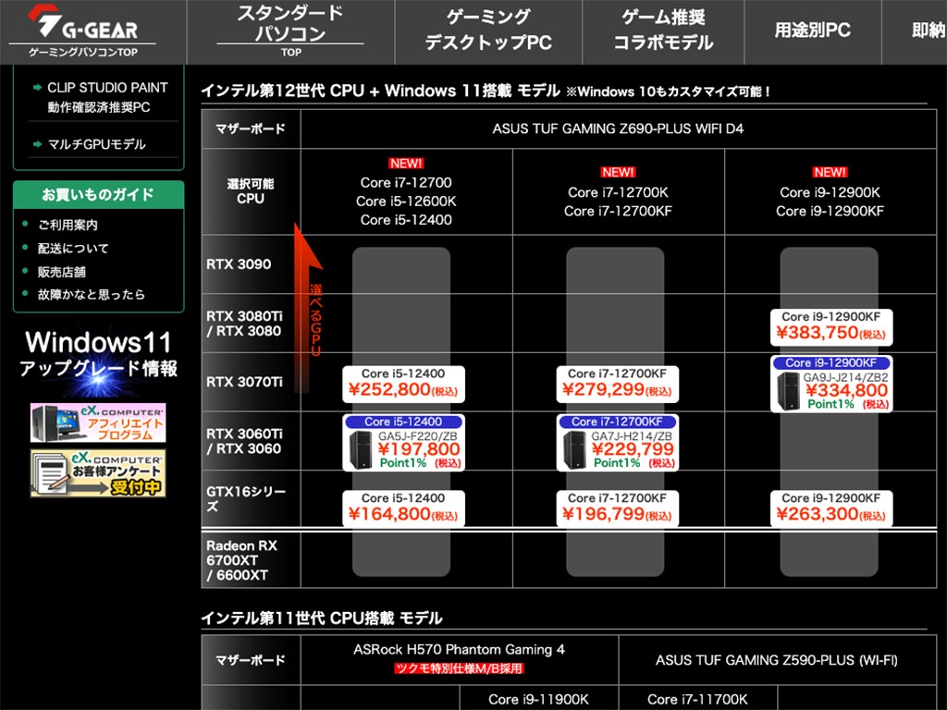Open 配送について guide link

click(x=73, y=248)
